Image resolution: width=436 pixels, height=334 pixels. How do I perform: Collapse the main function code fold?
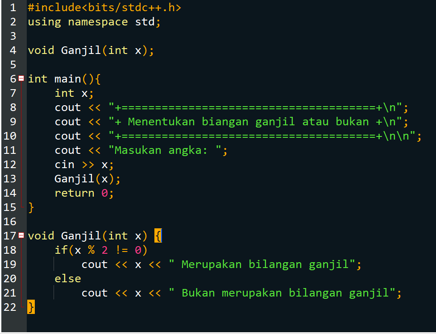click(x=21, y=78)
